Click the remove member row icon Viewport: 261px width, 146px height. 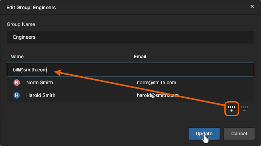[244, 109]
